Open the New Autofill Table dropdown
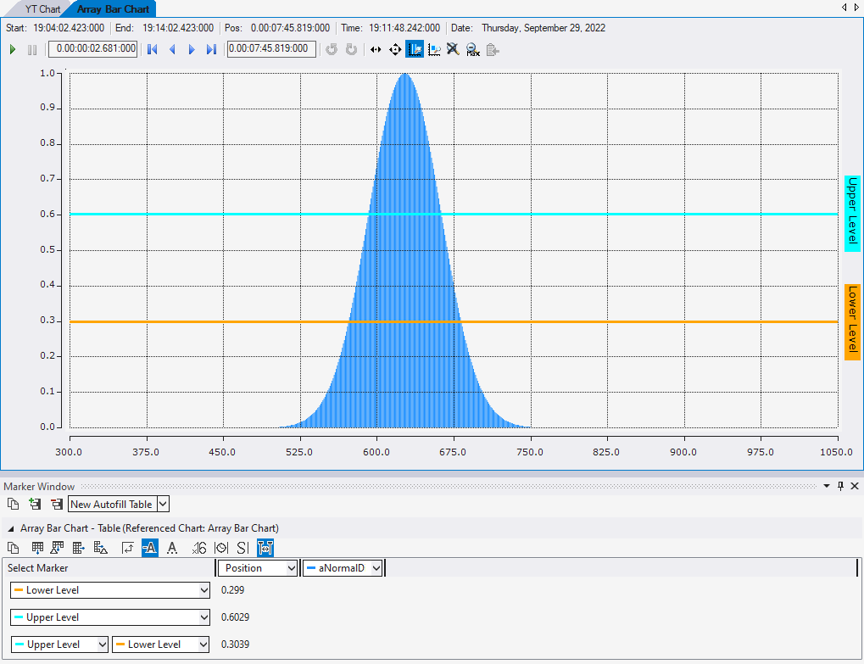Viewport: 864px width, 664px height. pyautogui.click(x=163, y=504)
